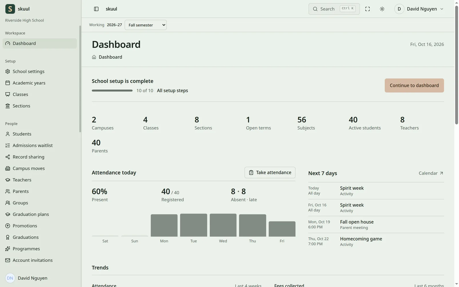
Task: Click the Homecoming game event
Action: point(376,241)
